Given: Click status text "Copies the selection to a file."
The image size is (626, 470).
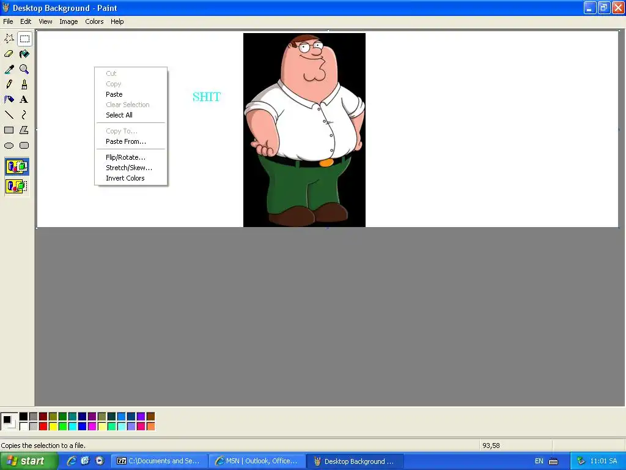Looking at the screenshot, I should [x=43, y=446].
